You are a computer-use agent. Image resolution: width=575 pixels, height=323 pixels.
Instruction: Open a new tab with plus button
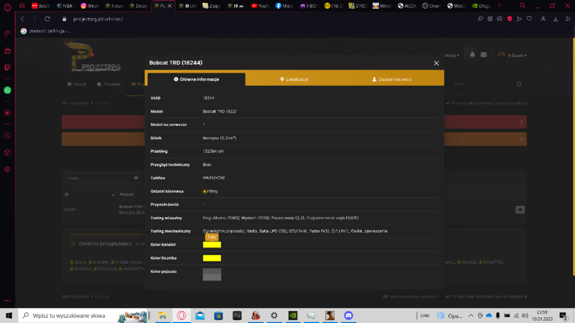click(499, 6)
